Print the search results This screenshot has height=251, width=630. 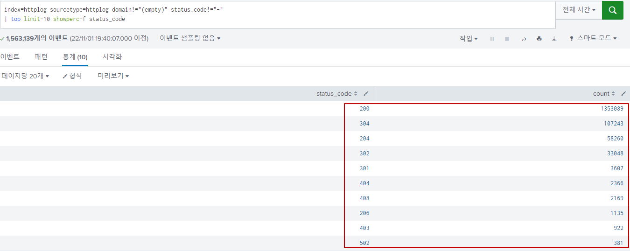point(539,39)
